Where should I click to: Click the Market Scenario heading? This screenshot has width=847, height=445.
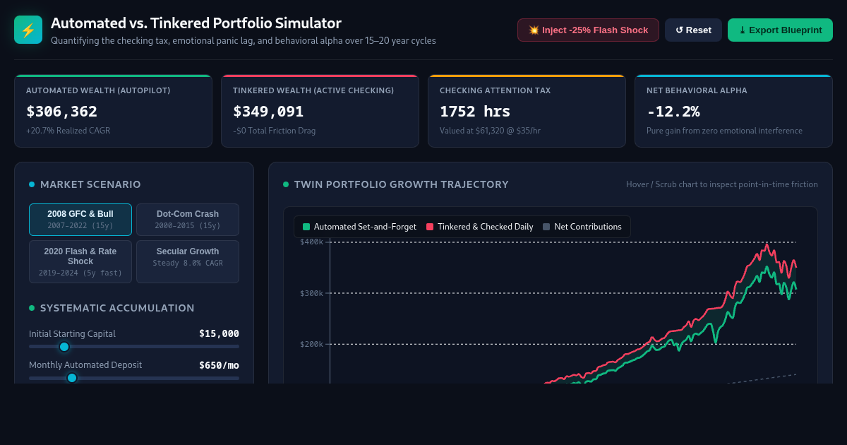coord(90,184)
